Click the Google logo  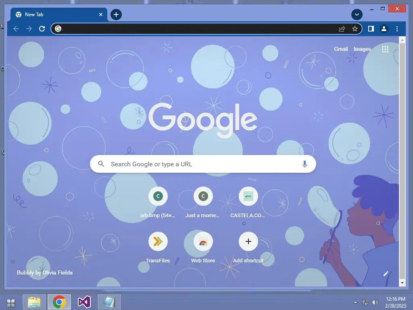coord(203,120)
